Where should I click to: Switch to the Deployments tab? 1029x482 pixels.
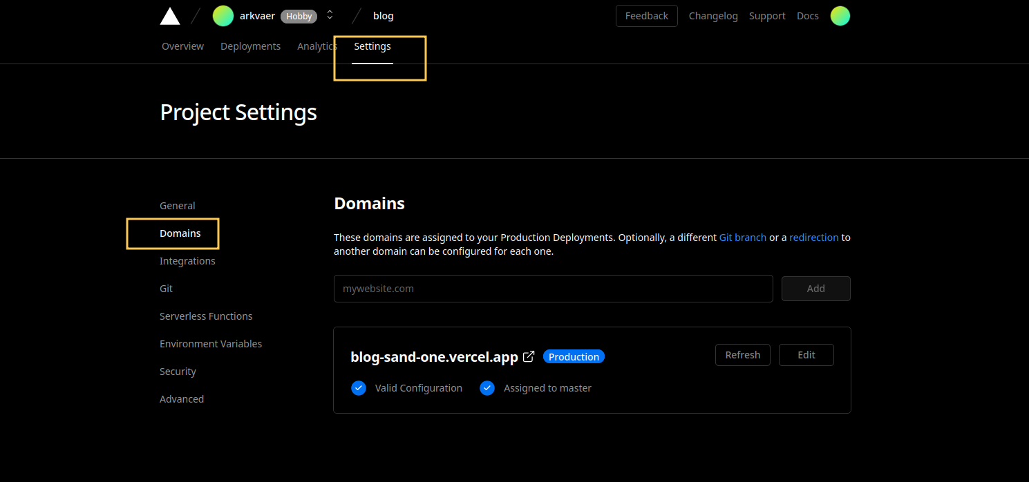coord(250,46)
